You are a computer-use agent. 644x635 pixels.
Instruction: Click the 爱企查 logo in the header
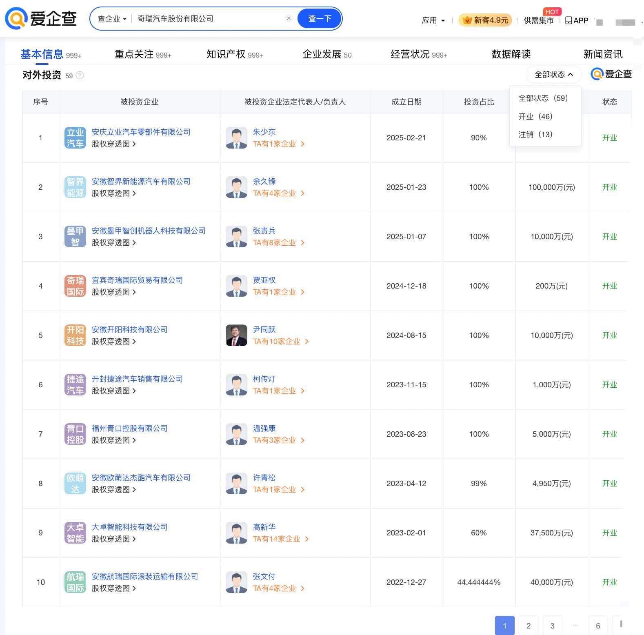click(x=41, y=18)
